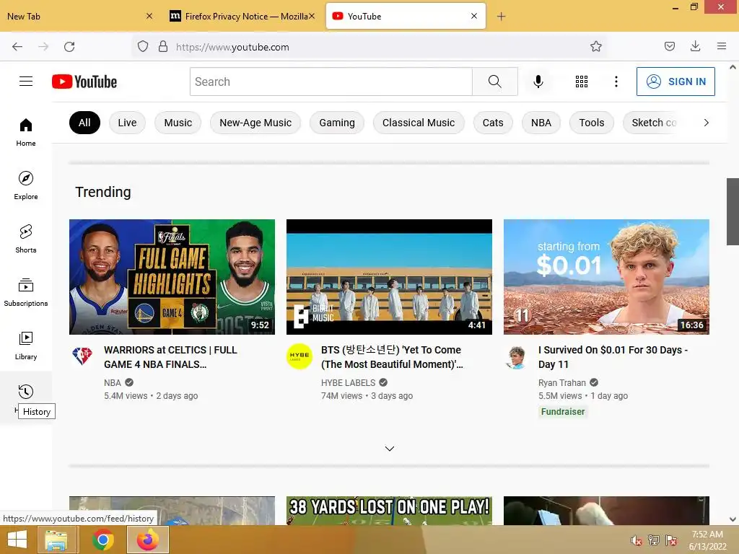Open BTS Yet To Come video title
Image resolution: width=739 pixels, height=554 pixels.
pyautogui.click(x=392, y=357)
